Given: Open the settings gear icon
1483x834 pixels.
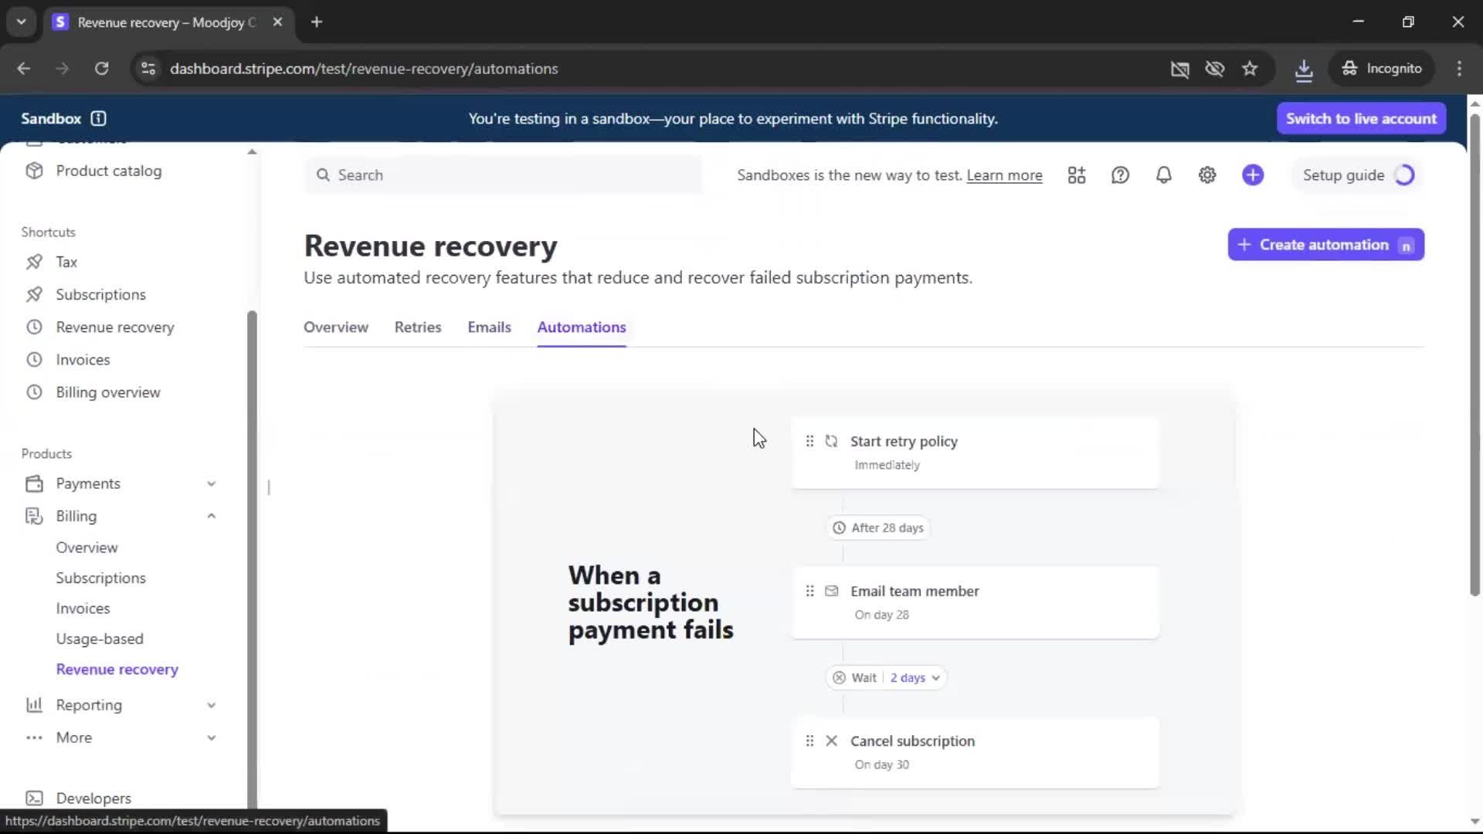Looking at the screenshot, I should (1207, 175).
